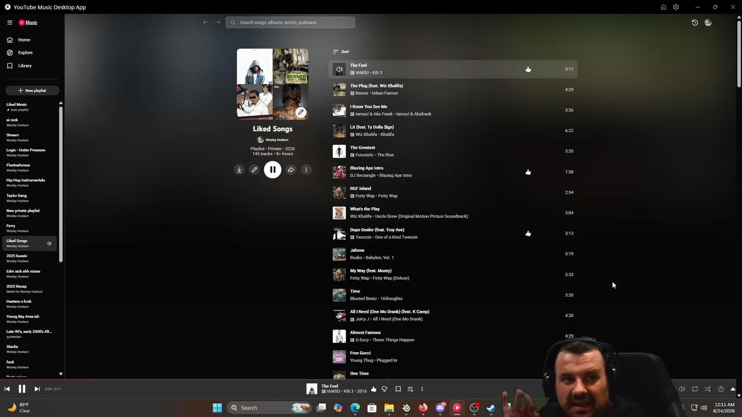Select the track Free Gucci
The image size is (742, 417).
454,357
